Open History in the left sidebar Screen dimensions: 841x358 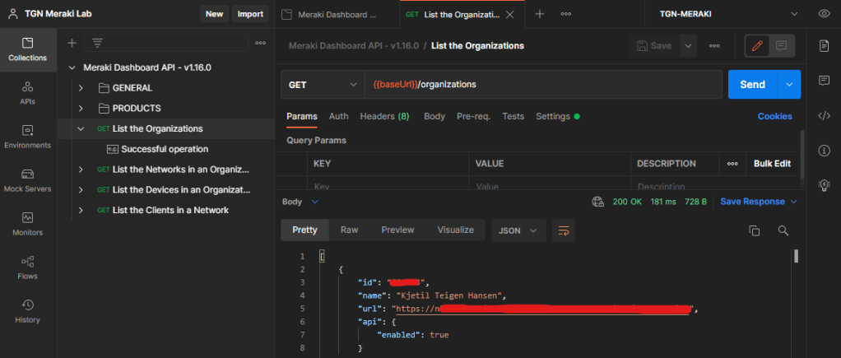[x=27, y=310]
